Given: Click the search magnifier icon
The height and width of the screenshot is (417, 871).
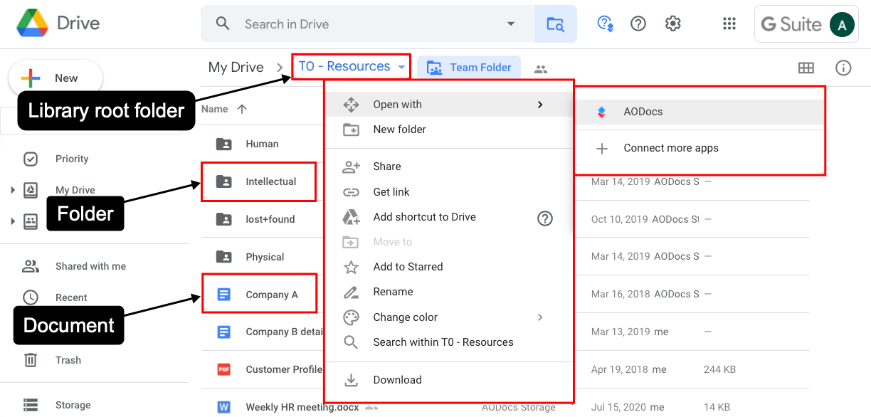Looking at the screenshot, I should (223, 23).
